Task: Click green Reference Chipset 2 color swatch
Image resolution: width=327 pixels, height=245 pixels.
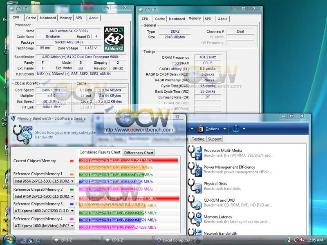Action: click(x=72, y=190)
